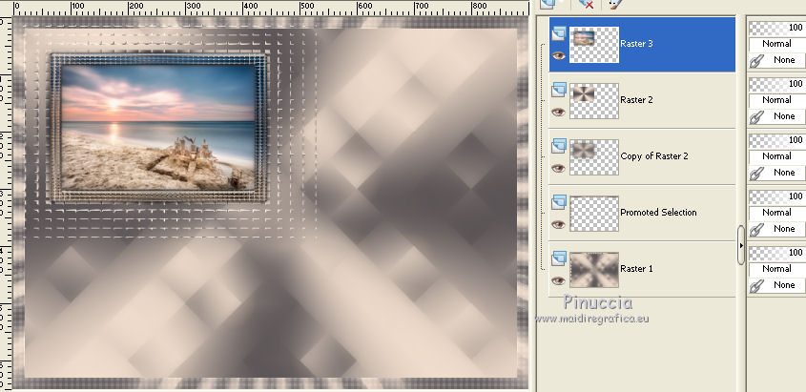Click the framed beach sunset photo on canvas
The width and height of the screenshot is (806, 392).
coord(158,128)
